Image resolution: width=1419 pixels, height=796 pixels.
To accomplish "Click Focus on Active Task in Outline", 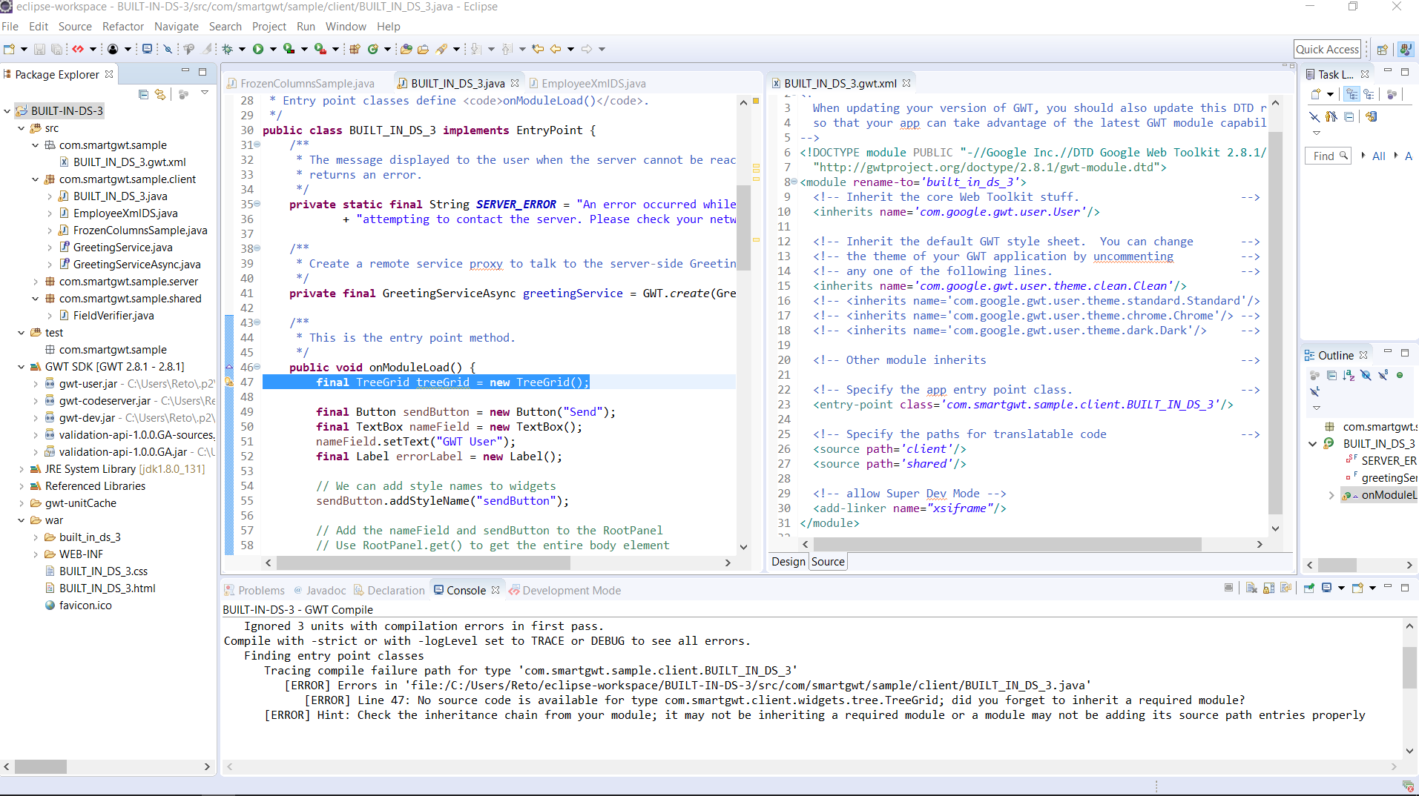I will point(1314,376).
